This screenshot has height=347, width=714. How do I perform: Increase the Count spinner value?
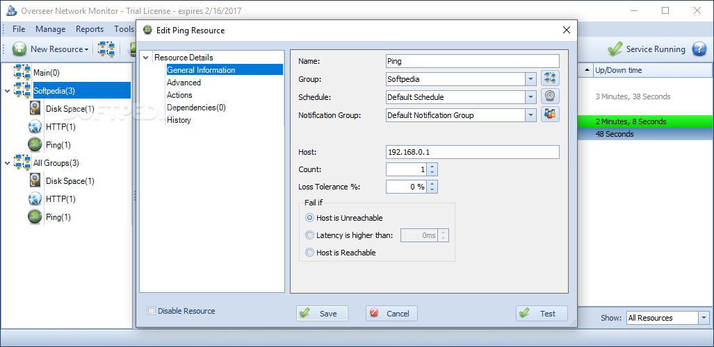433,167
